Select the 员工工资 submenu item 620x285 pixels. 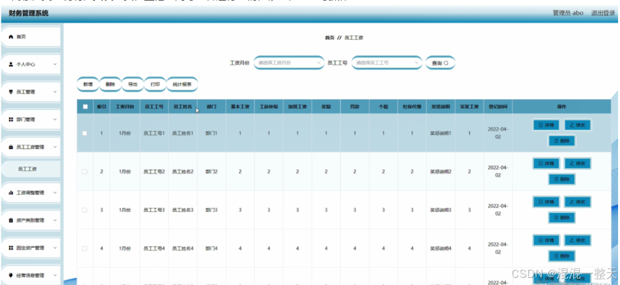[x=31, y=169]
